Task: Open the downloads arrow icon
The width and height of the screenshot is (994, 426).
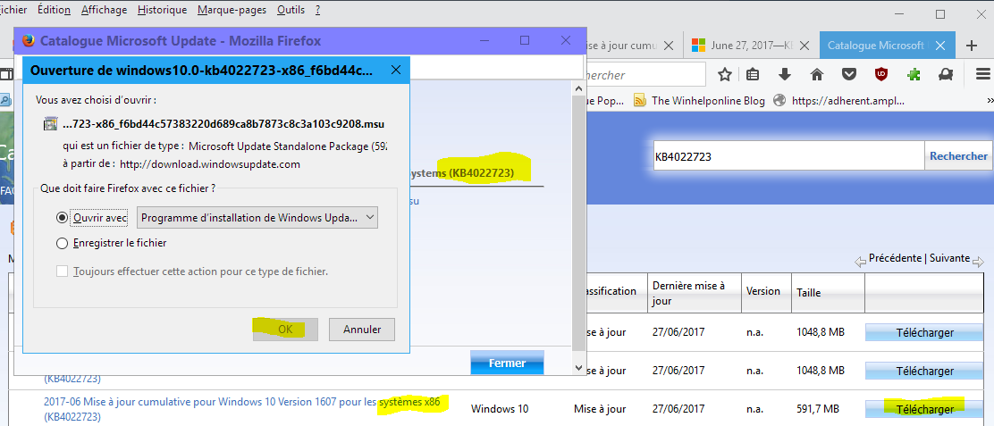Action: point(785,75)
